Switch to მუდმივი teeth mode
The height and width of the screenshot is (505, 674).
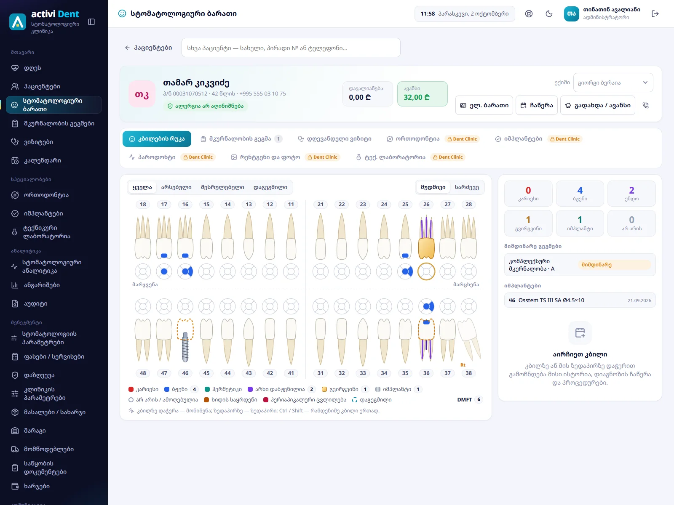coord(433,187)
